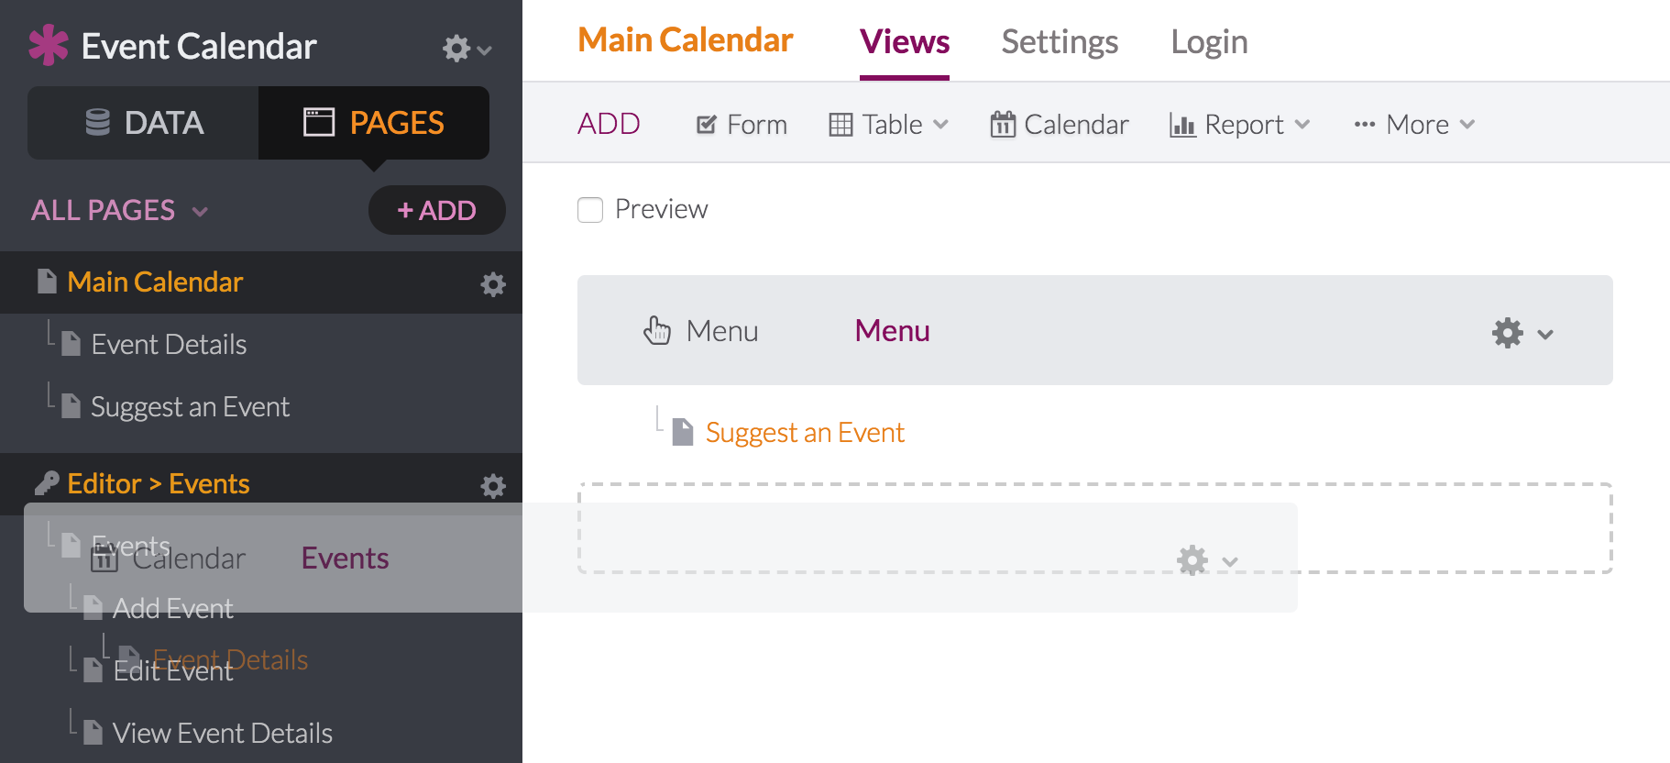Screen dimensions: 1670x763
Task: Expand the Report view dropdown
Action: pos(1240,125)
